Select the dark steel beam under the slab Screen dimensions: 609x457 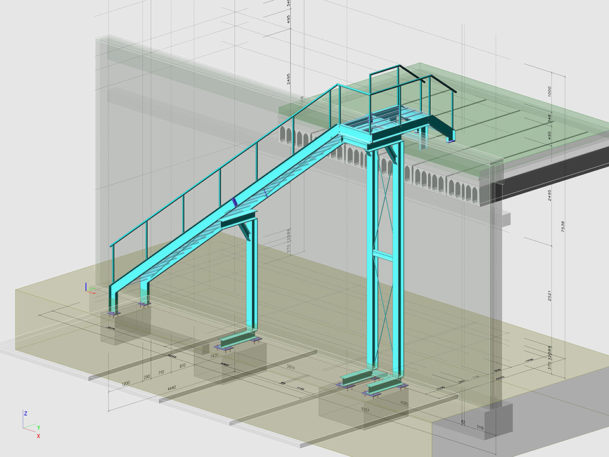(558, 169)
